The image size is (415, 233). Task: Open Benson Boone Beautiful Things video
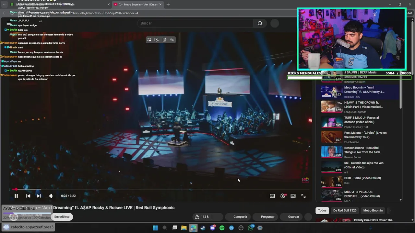coord(358,152)
